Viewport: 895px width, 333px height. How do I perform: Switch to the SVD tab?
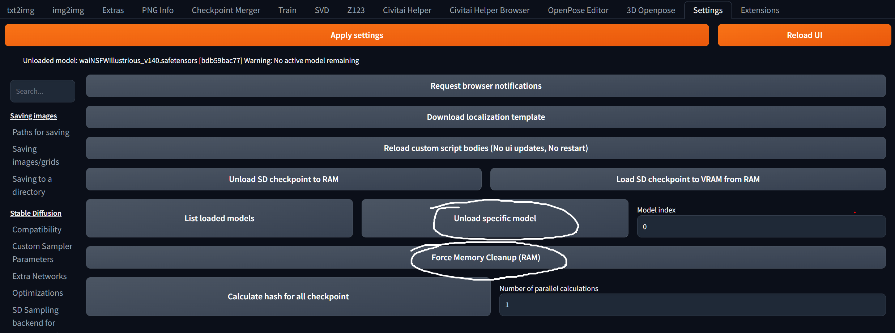coord(322,10)
